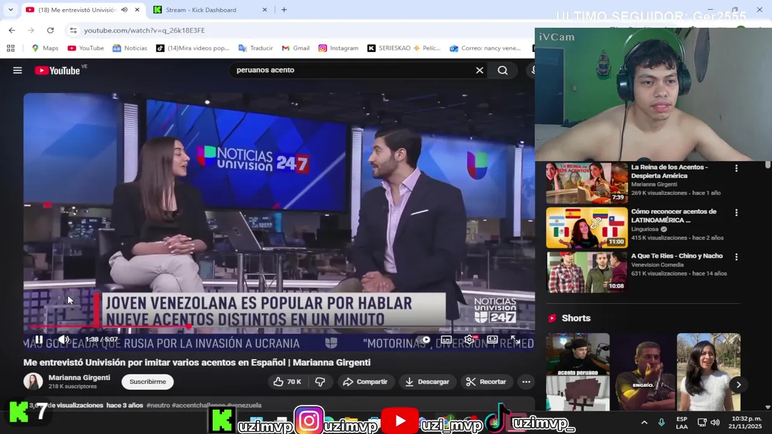Screen dimensions: 772x434
Task: Open the Venevision Comedia channel link
Action: click(657, 265)
